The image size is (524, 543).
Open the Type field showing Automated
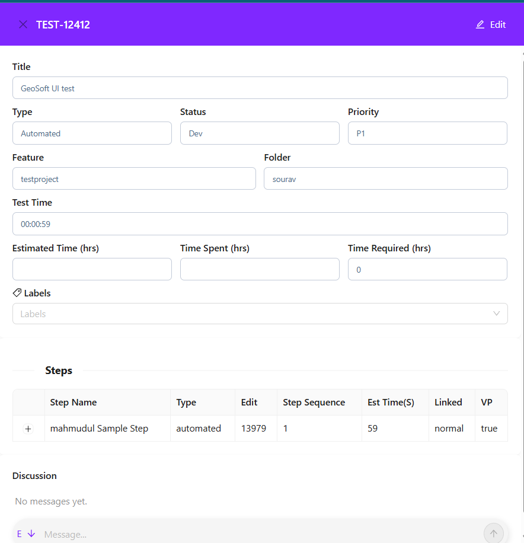[x=92, y=133]
